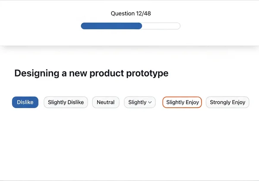The image size is (259, 181).
Task: Click the chevron icon in the Slightly dropdown
Action: [x=150, y=103]
